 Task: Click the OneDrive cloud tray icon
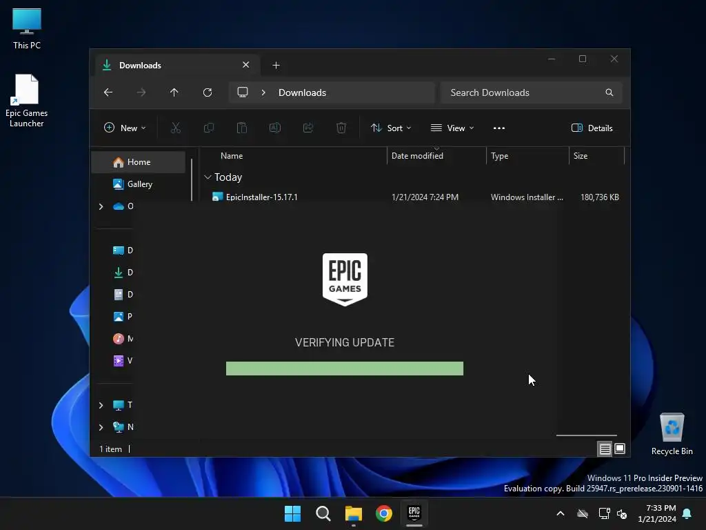click(583, 513)
